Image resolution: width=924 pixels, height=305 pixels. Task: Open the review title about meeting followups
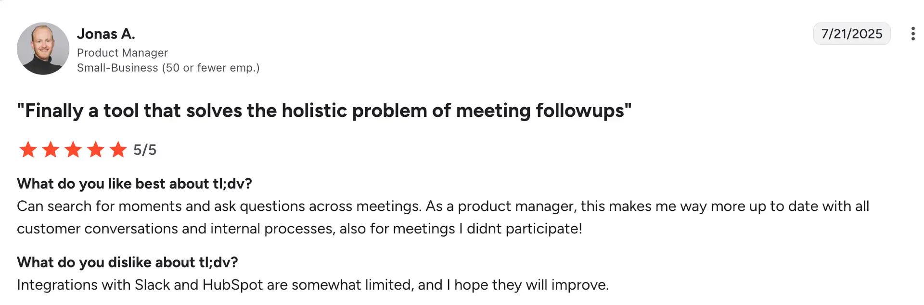(324, 110)
